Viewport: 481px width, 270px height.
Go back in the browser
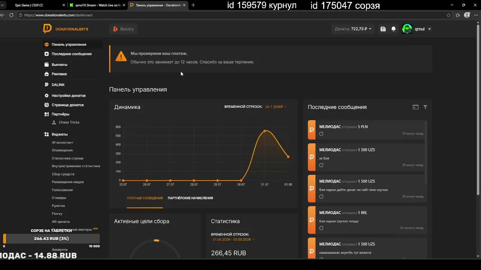[x=2, y=15]
